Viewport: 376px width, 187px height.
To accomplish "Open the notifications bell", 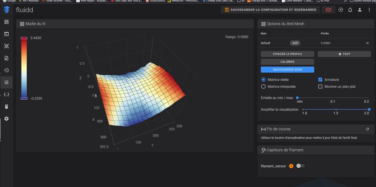I will pos(350,10).
